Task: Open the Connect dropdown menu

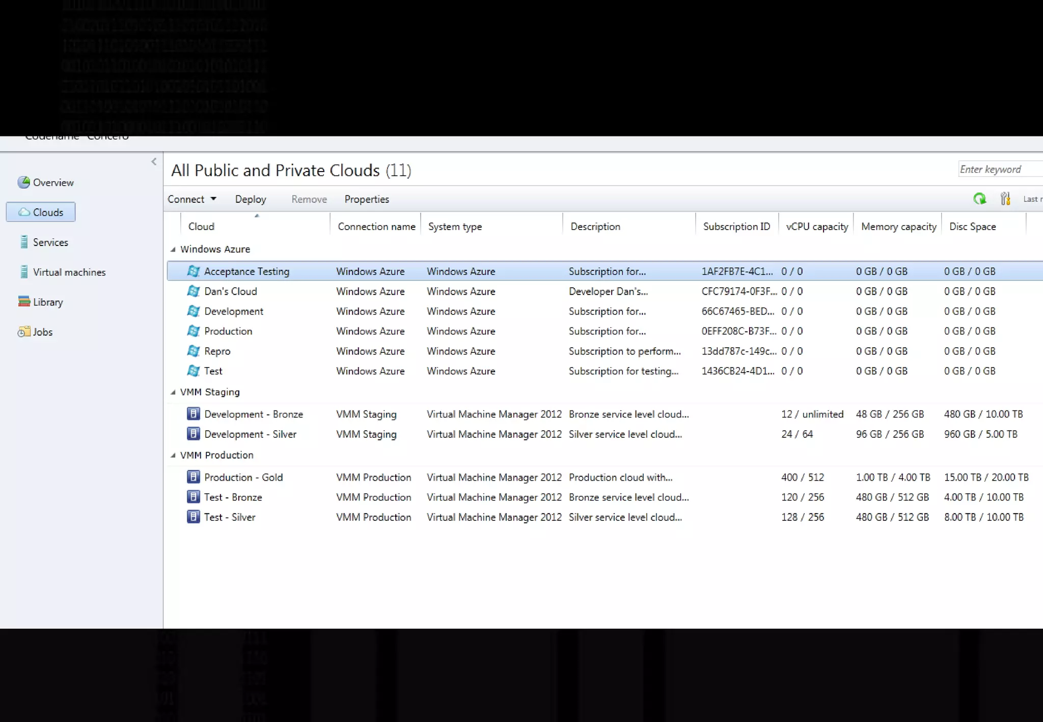Action: coord(192,199)
